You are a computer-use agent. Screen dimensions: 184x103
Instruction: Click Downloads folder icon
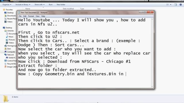pos(5,16)
